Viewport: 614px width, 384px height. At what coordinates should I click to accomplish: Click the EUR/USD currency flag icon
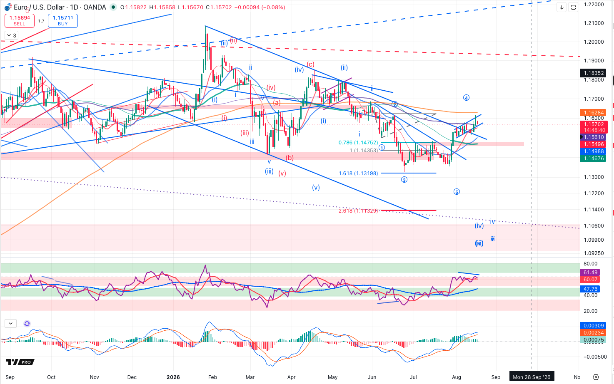[x=7, y=7]
